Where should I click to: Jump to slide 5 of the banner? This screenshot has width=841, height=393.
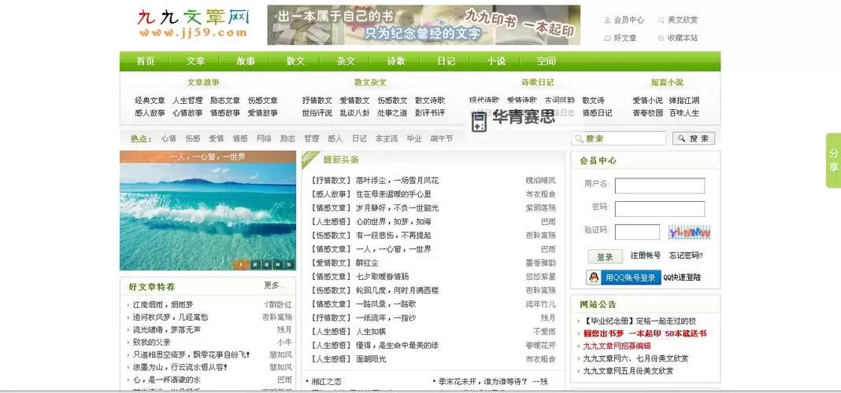288,265
